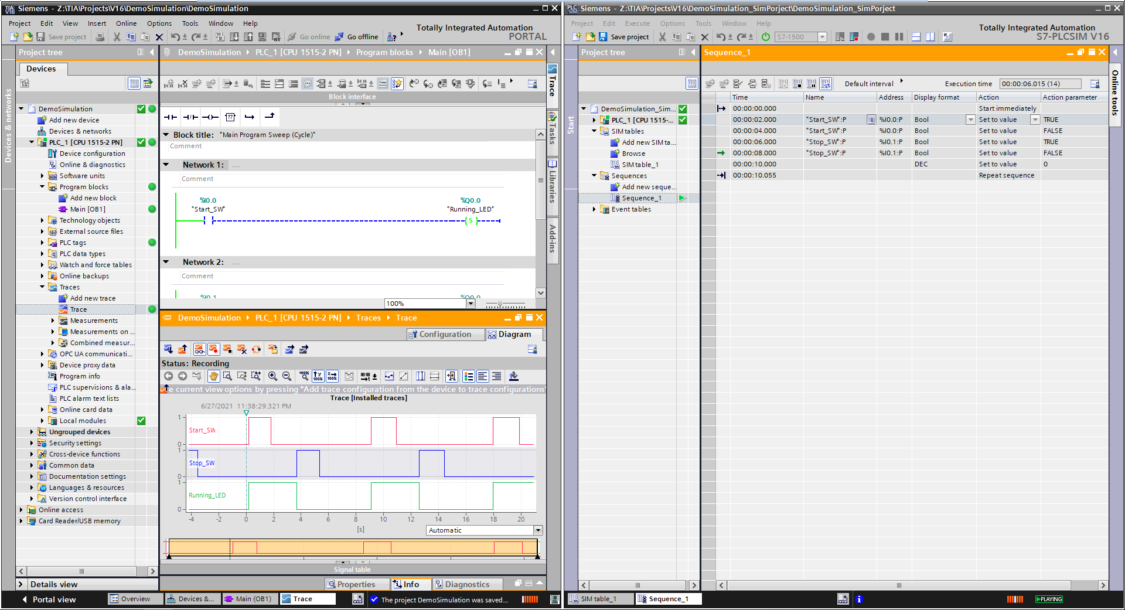Expand the Event tables node in PLCSIM tree
The width and height of the screenshot is (1125, 610).
coord(594,209)
